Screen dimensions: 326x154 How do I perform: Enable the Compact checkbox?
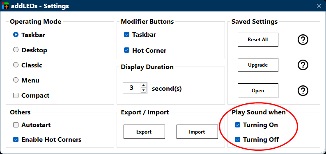coord(16,95)
